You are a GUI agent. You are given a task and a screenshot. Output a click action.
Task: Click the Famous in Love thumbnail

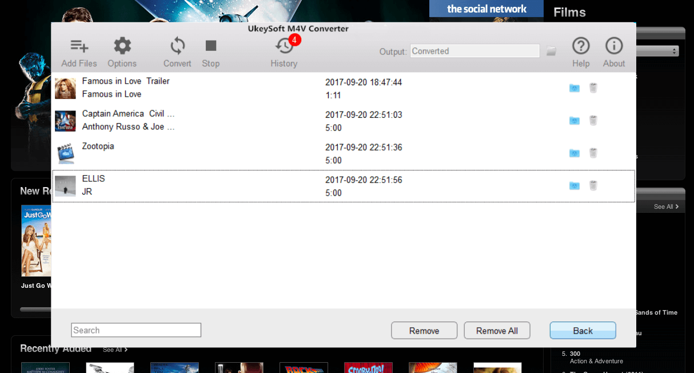(65, 88)
